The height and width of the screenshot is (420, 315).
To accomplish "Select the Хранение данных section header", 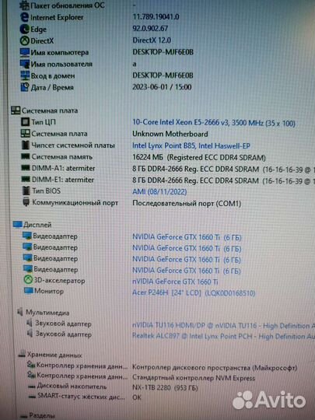I will (54, 355).
